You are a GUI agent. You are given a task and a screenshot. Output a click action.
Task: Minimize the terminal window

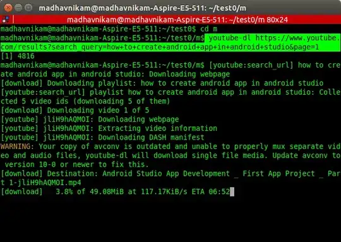pyautogui.click(x=18, y=8)
